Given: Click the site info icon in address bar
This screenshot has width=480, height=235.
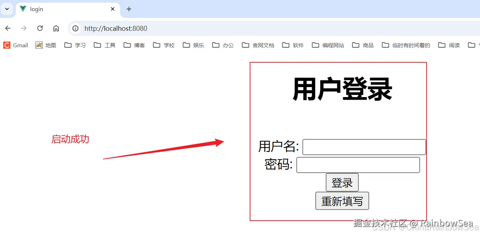Looking at the screenshot, I should pyautogui.click(x=75, y=28).
